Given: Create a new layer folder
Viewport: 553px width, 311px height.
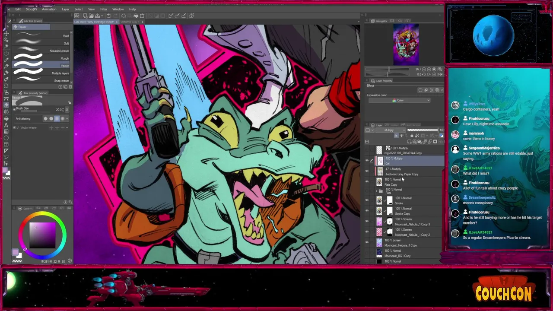Looking at the screenshot, I should [x=420, y=142].
